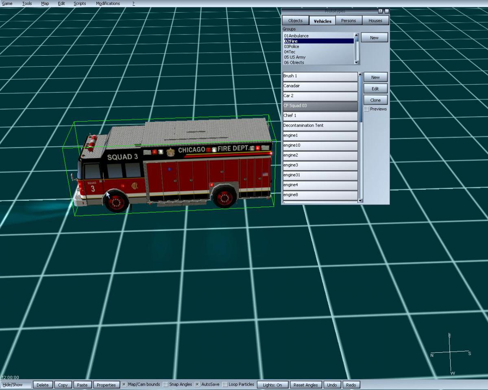The width and height of the screenshot is (488, 390).
Task: Select the engine10 prototype
Action: [x=320, y=146]
